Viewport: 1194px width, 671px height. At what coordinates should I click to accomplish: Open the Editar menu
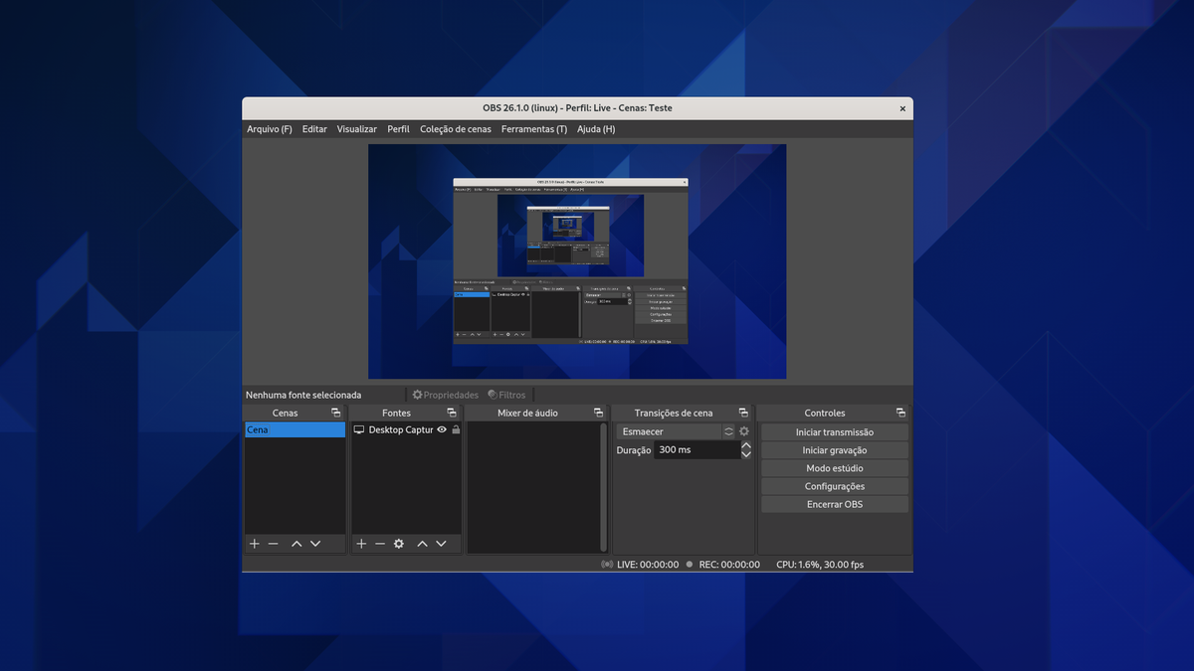pos(314,129)
